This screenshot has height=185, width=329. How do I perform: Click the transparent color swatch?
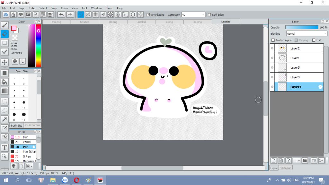pyautogui.click(x=15, y=38)
